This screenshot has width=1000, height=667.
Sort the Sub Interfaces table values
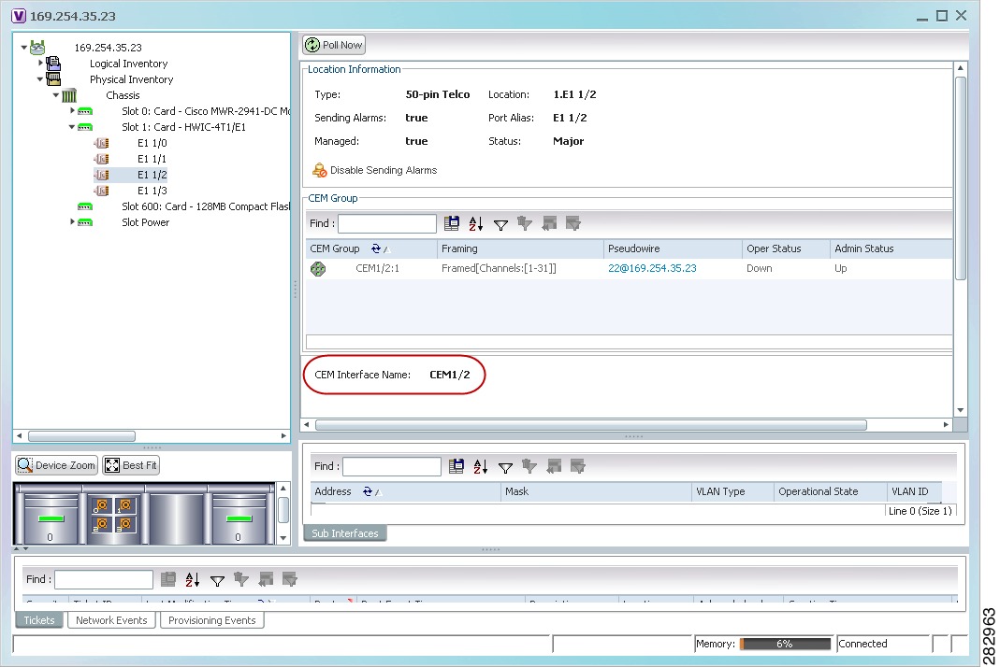[x=480, y=466]
